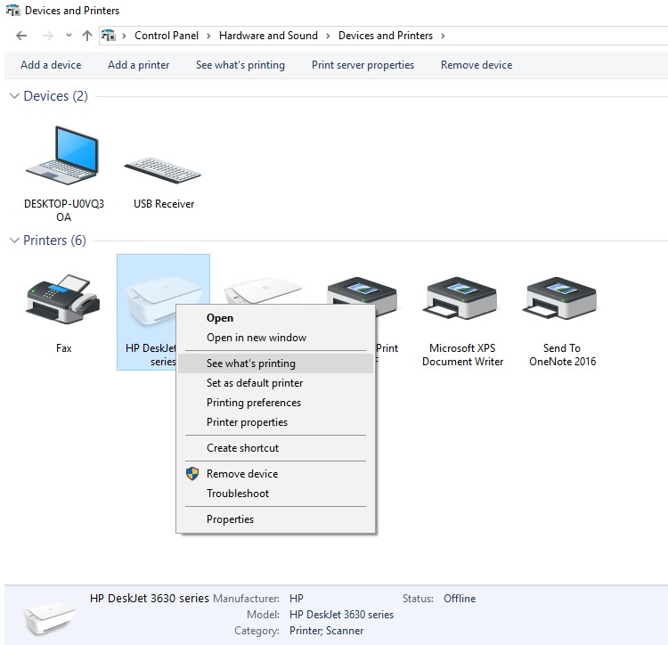The width and height of the screenshot is (668, 645).
Task: Select the USB Receiver keyboard icon
Action: pos(163,165)
